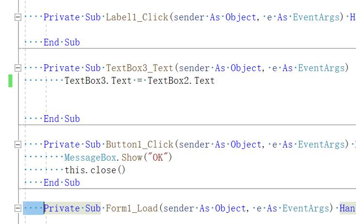Click EventArgs type in Label1_Click signature

316,17
